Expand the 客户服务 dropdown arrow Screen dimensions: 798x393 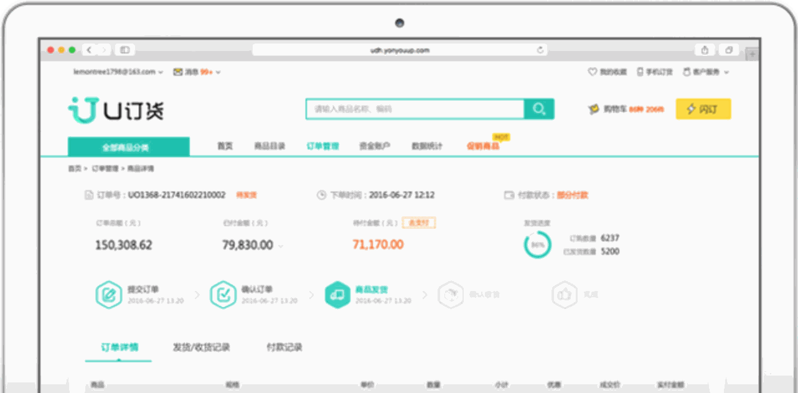click(726, 73)
